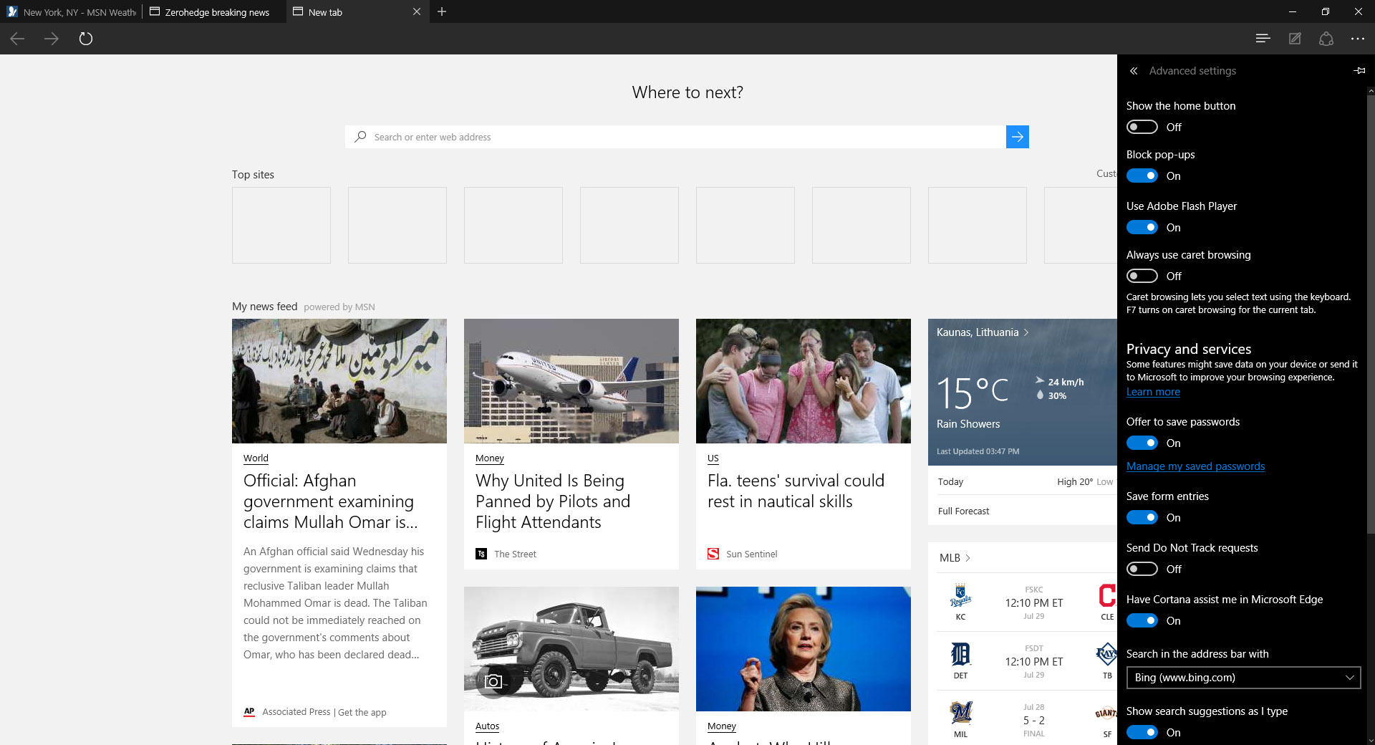
Task: Disable Block pop-ups
Action: 1143,176
